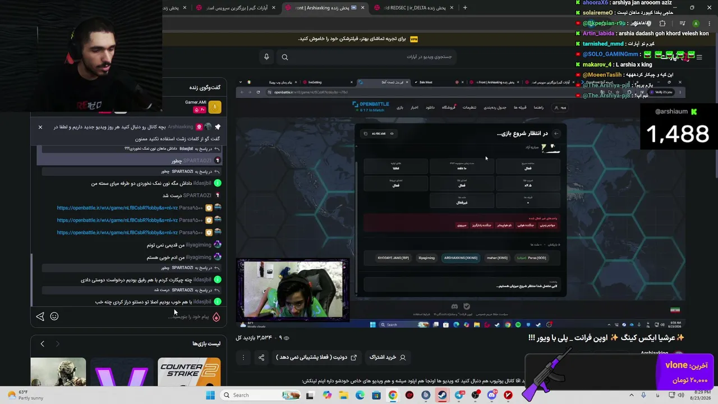
Task: Expand the hidden system tray icons chevron
Action: 632,395
